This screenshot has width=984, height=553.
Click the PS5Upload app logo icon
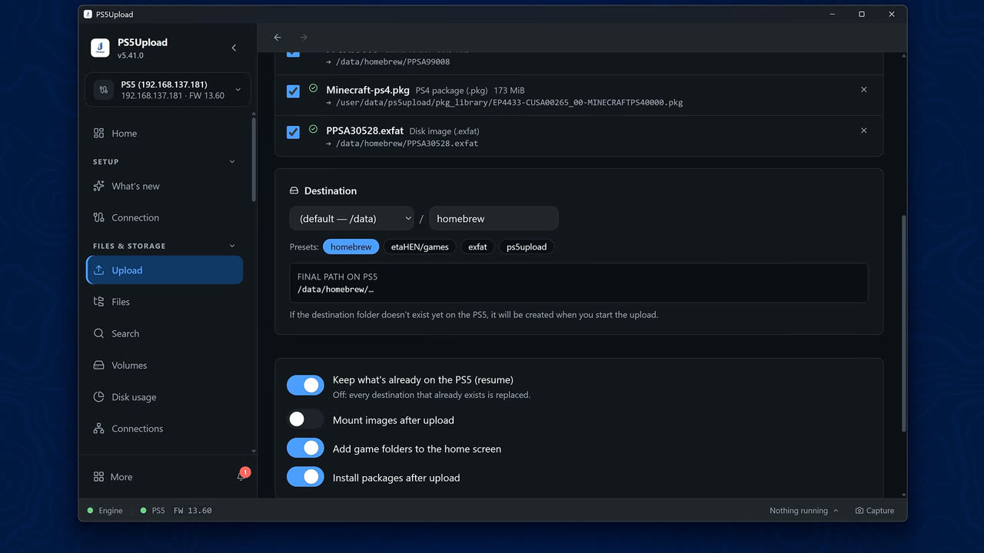pyautogui.click(x=100, y=48)
